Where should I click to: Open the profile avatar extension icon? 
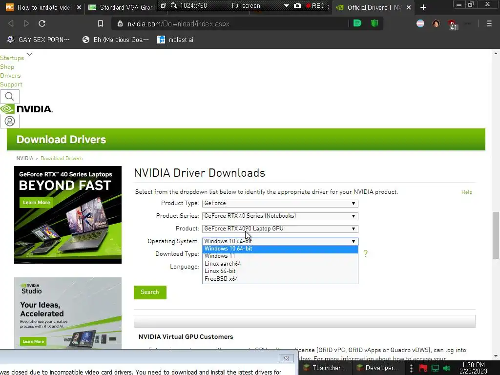(x=436, y=23)
